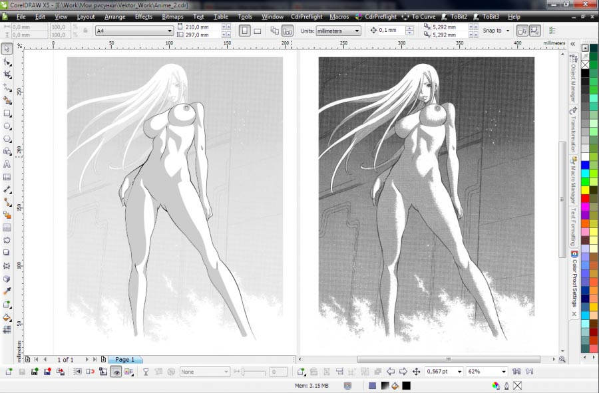
Task: Go to the first page button
Action: tap(37, 360)
